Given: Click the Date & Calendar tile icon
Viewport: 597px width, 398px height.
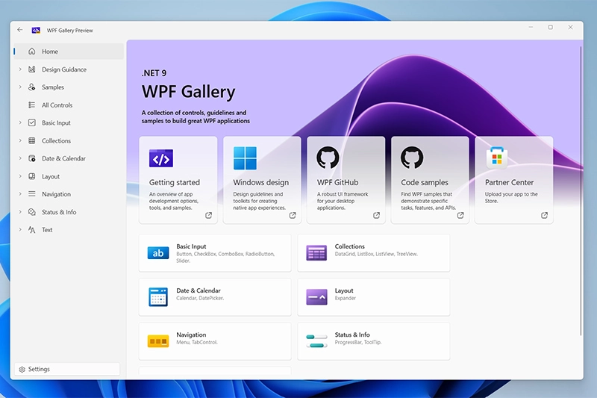Looking at the screenshot, I should point(158,297).
